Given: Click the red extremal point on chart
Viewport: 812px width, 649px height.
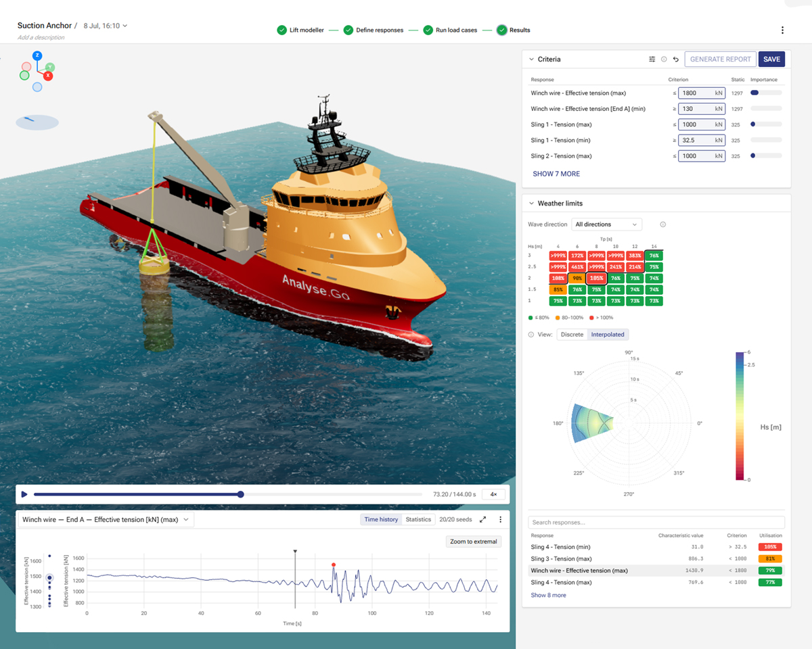Looking at the screenshot, I should (334, 564).
